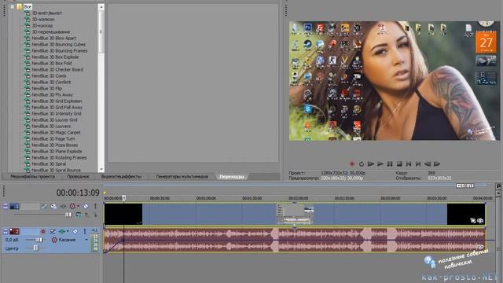Select NewBlue 3D Checker Board transition

click(x=57, y=69)
